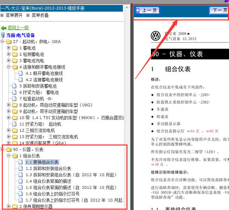Click the Volkswagen logo in the document
The image size is (229, 210).
point(156,36)
